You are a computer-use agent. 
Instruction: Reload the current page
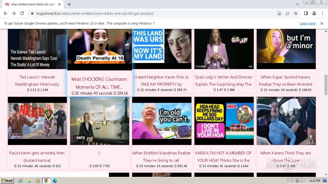pos(22,13)
